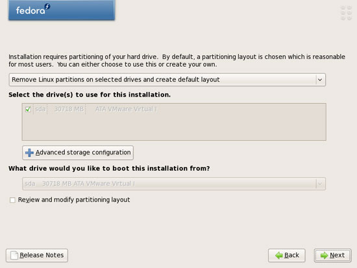Viewport: 357px width, 268px height.
Task: Click the blue plus icon for advanced storage
Action: click(x=29, y=152)
